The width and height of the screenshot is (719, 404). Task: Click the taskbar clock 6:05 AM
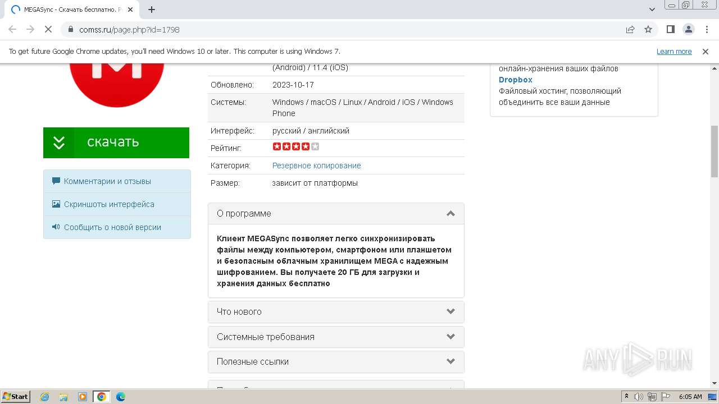point(690,397)
